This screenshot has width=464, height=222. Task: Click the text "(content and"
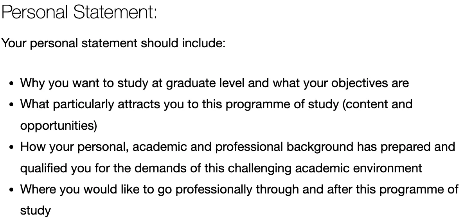coord(377,104)
